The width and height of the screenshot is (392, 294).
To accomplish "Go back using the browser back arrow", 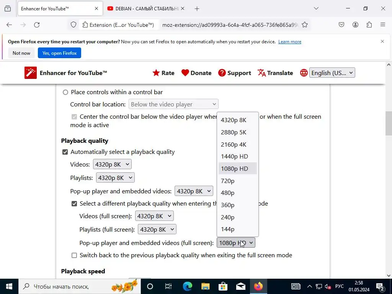I will point(9,25).
